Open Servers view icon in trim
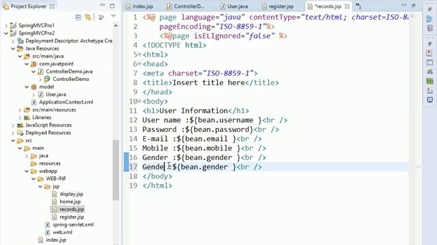The image size is (437, 245). click(x=429, y=71)
